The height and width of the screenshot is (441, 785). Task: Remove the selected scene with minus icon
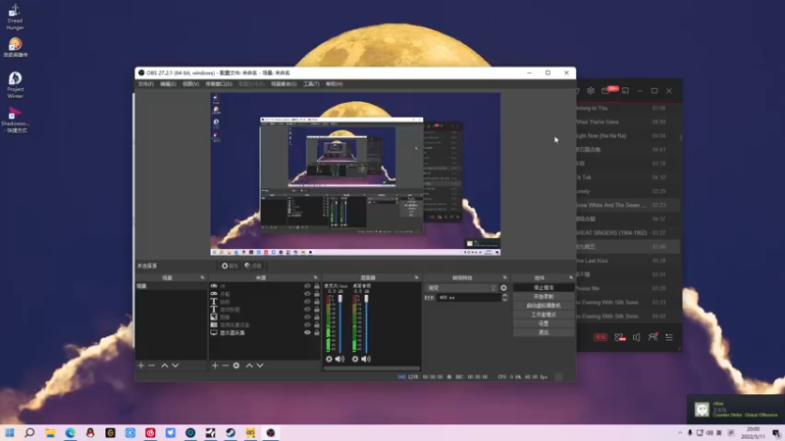(x=152, y=366)
